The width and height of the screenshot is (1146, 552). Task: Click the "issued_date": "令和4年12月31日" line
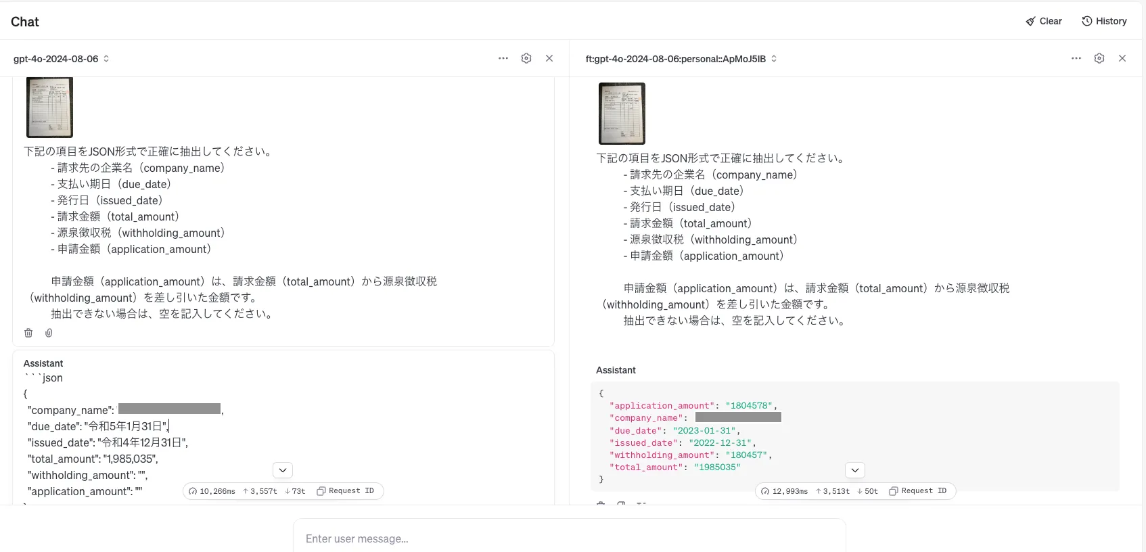click(108, 442)
